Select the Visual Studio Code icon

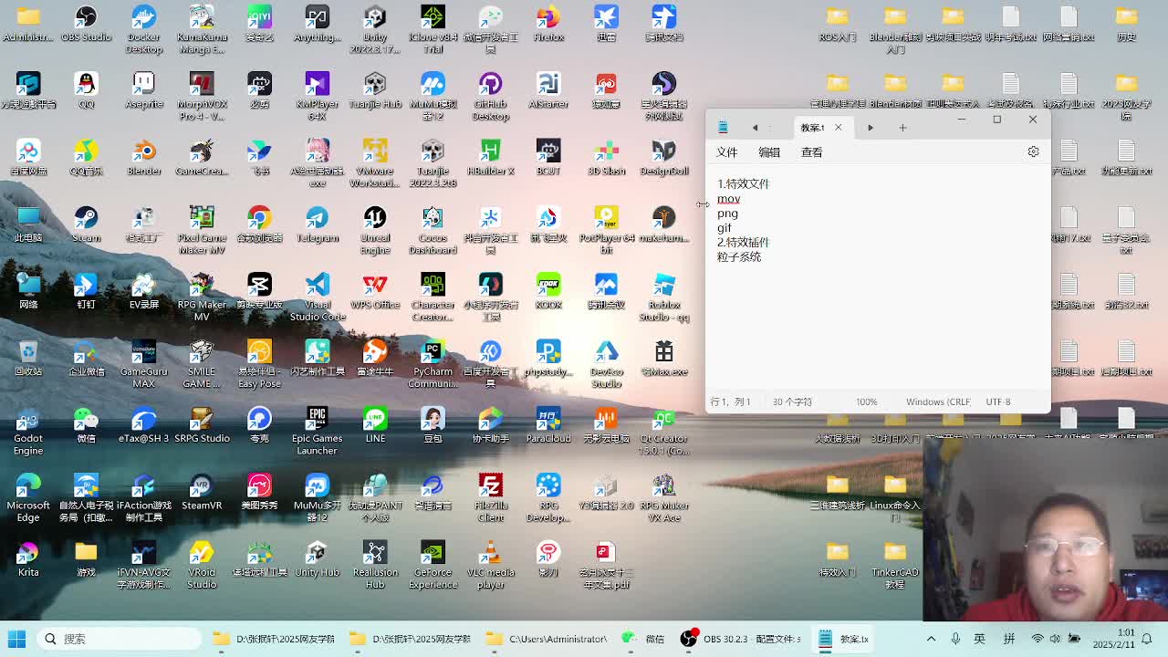tap(318, 297)
